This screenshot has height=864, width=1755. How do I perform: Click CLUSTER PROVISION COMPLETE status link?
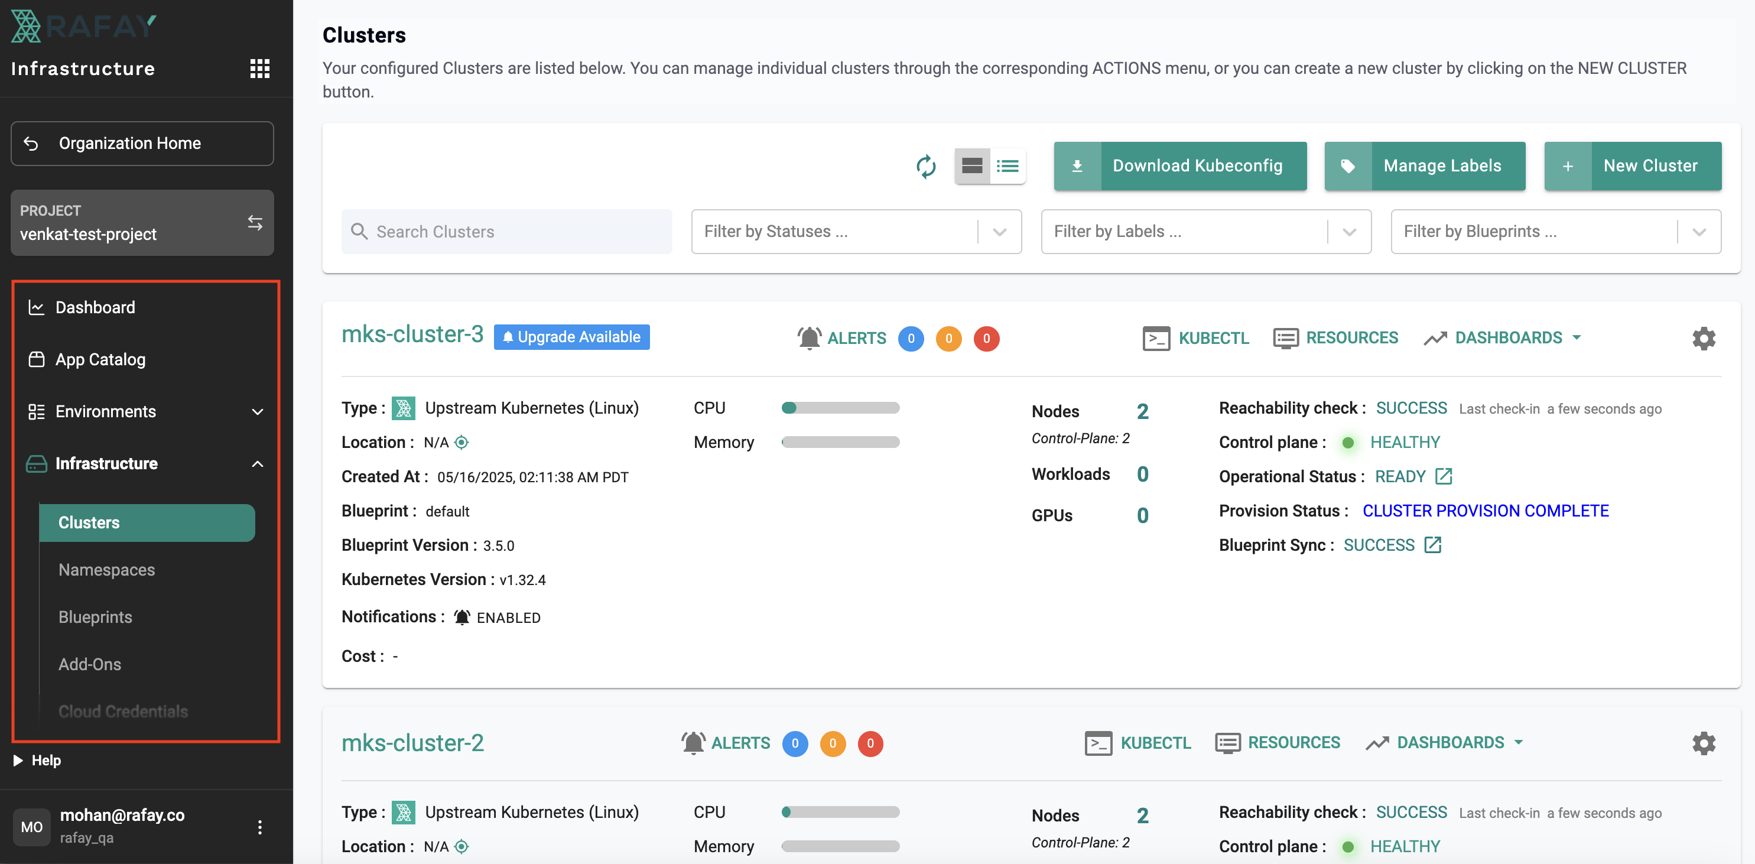coord(1485,511)
